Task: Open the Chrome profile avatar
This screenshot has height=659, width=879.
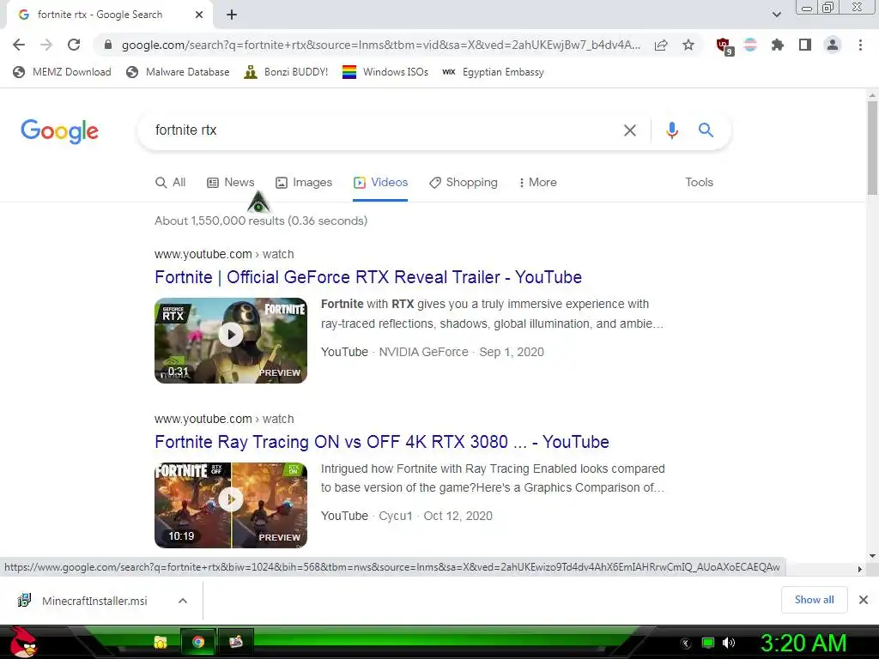Action: click(x=833, y=45)
